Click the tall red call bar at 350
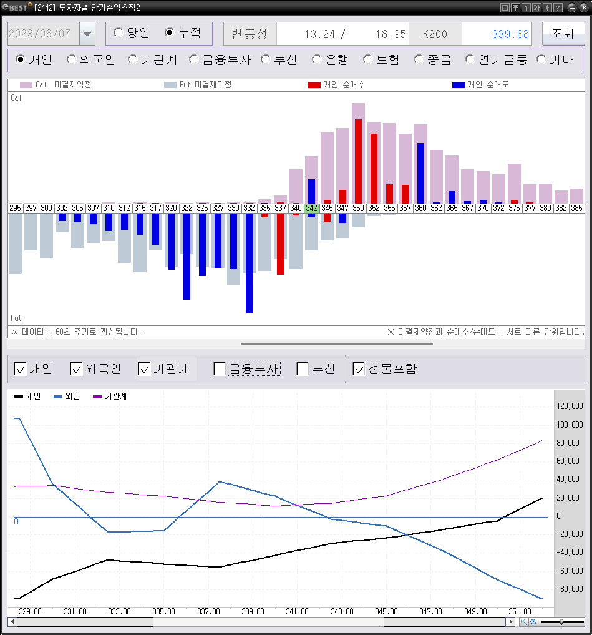This screenshot has height=635, width=592. pyautogui.click(x=359, y=161)
